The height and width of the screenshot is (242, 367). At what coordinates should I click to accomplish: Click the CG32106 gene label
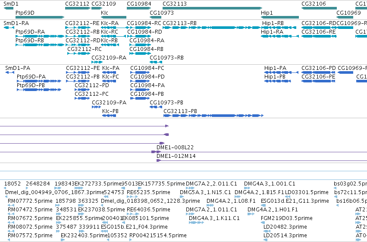pyautogui.click(x=314, y=4)
